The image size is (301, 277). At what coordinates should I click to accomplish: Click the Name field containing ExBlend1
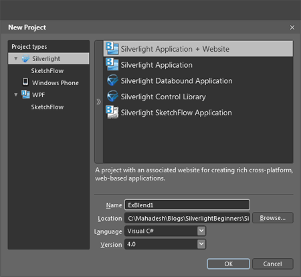point(187,205)
